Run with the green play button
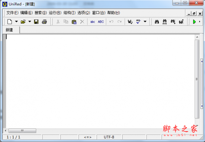 tap(194, 22)
